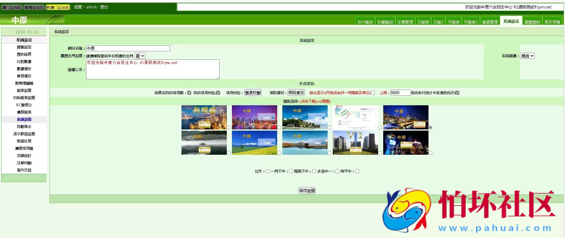Select the radio for the misty lake template
The height and width of the screenshot is (238, 565).
(x=229, y=153)
